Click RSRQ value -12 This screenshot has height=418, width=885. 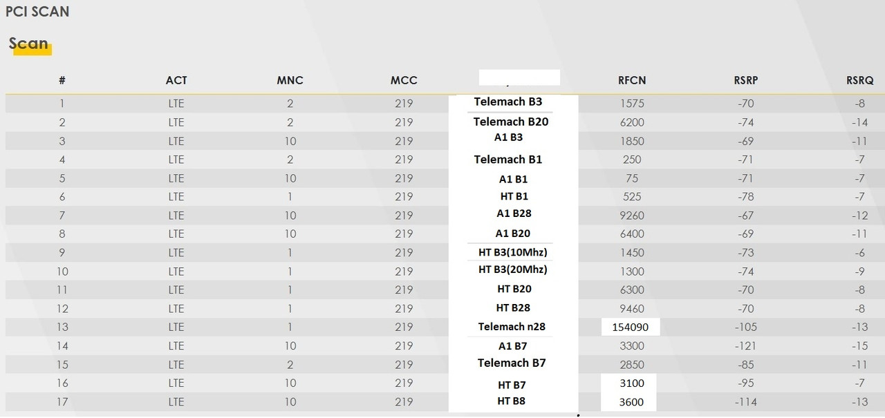click(x=860, y=216)
